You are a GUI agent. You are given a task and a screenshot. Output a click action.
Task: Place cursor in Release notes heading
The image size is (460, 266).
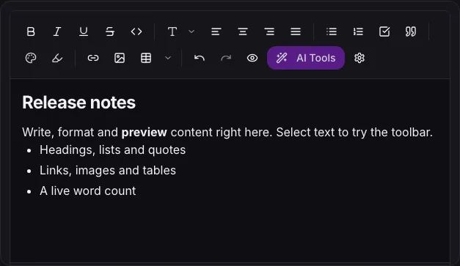coord(79,103)
